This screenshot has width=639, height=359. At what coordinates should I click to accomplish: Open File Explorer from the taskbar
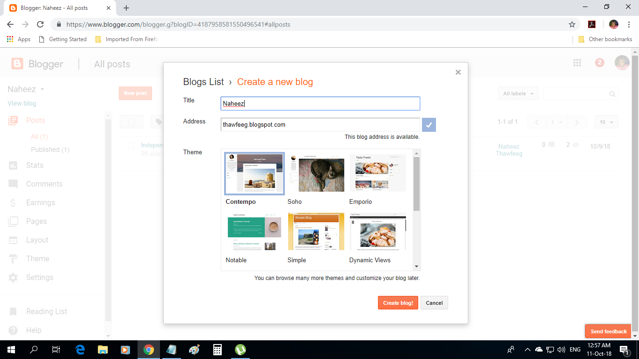point(103,349)
